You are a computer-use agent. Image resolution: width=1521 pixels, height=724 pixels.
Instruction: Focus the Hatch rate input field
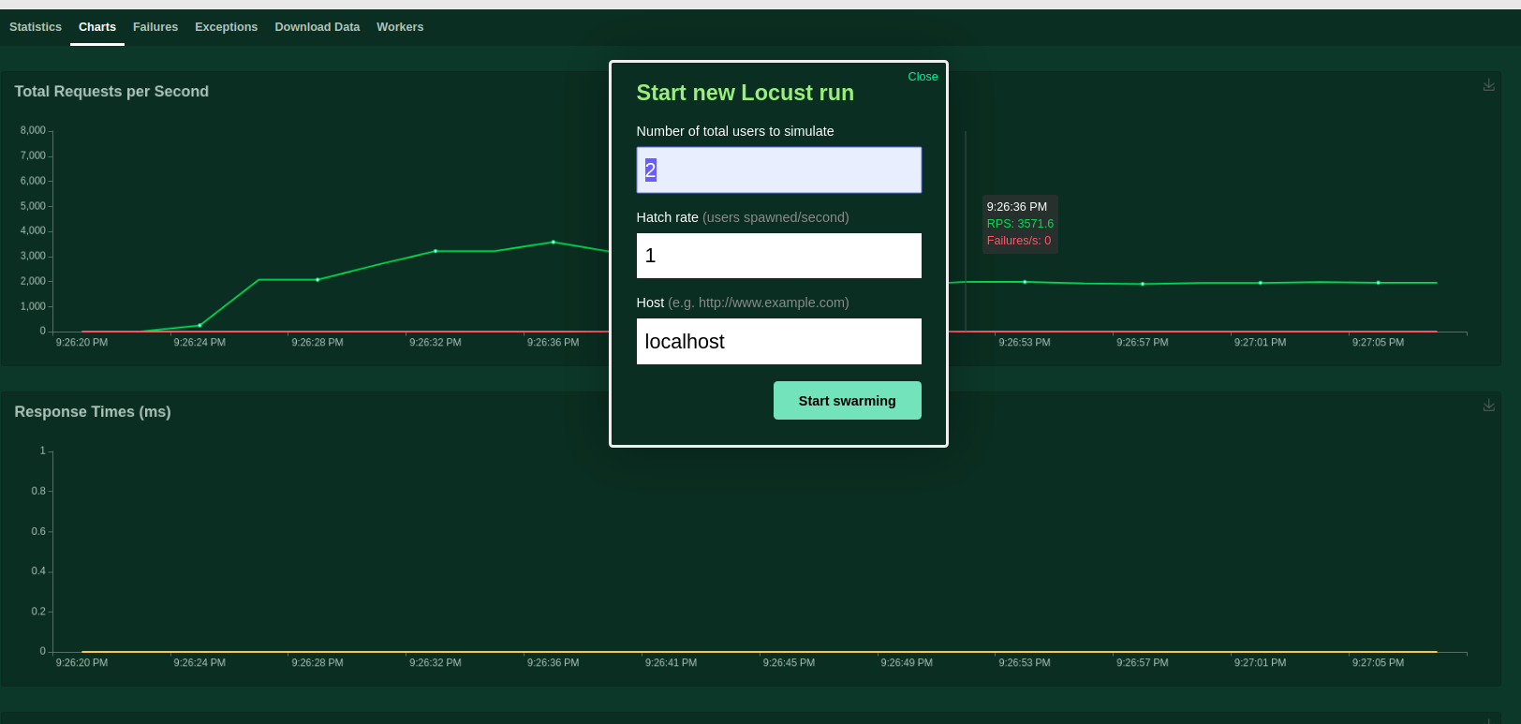pyautogui.click(x=779, y=256)
